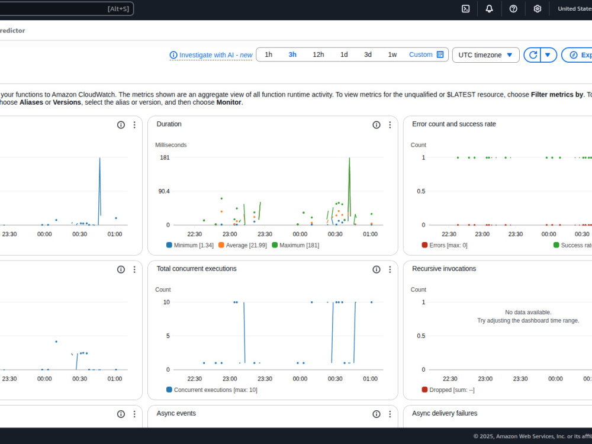Select the 1w time range
The image size is (592, 444).
pos(392,54)
